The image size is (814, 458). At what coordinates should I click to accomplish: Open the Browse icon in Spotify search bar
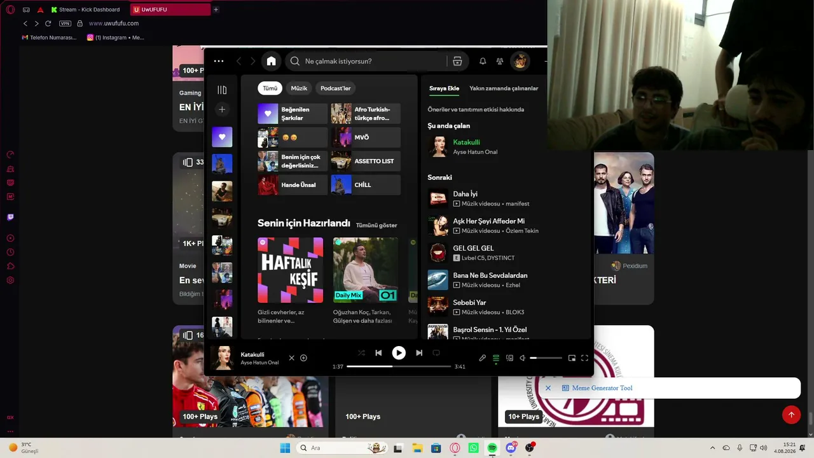[457, 61]
